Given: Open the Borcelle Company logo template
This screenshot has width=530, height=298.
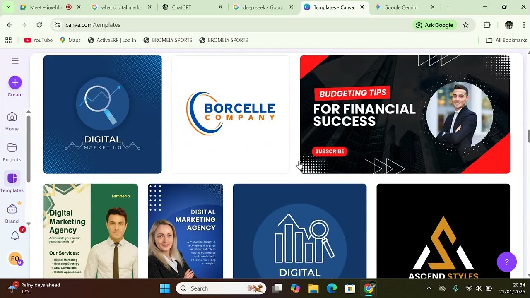Looking at the screenshot, I should pyautogui.click(x=231, y=115).
